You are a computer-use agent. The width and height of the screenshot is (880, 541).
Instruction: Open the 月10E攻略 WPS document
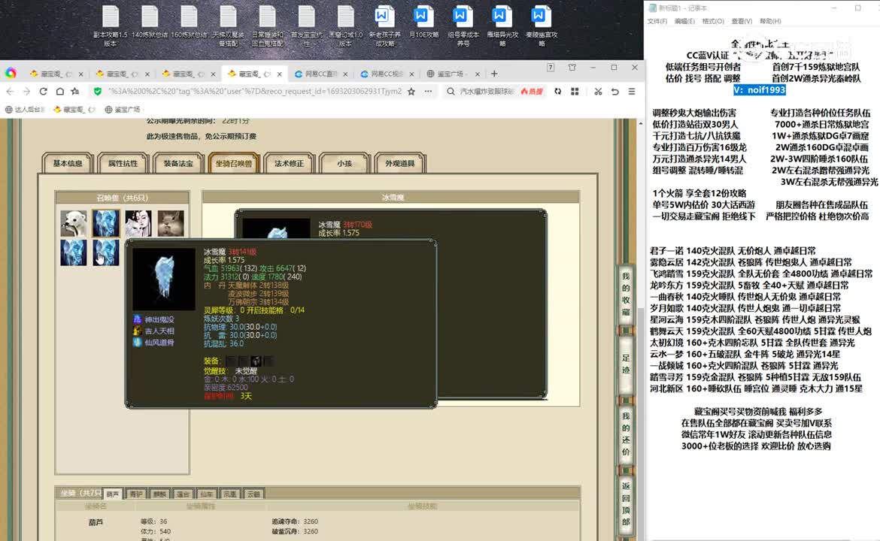point(423,23)
